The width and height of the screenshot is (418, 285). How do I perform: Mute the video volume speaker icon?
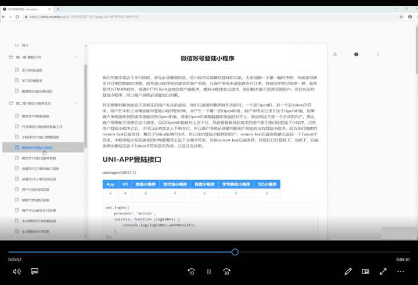click(17, 272)
